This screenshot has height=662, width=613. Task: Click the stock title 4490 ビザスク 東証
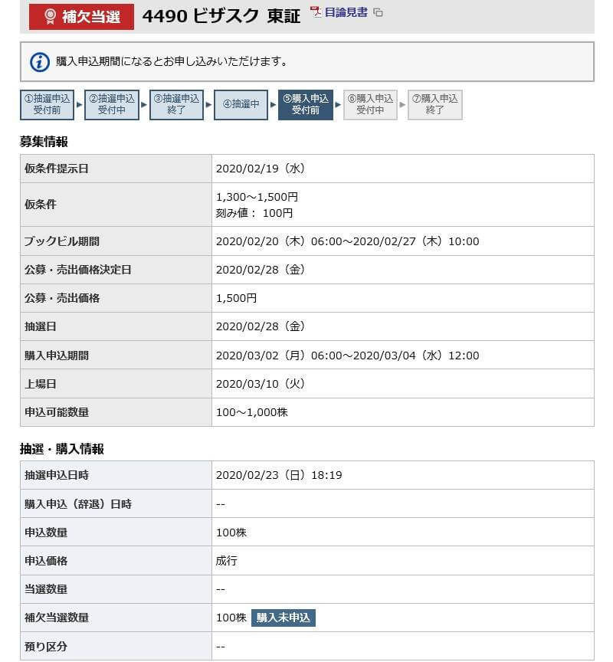[221, 16]
